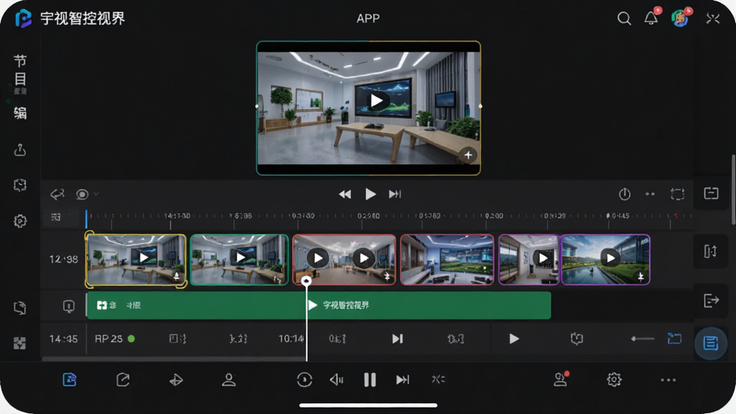Open the blue round list button
Viewport: 736px width, 414px height.
[x=711, y=344]
